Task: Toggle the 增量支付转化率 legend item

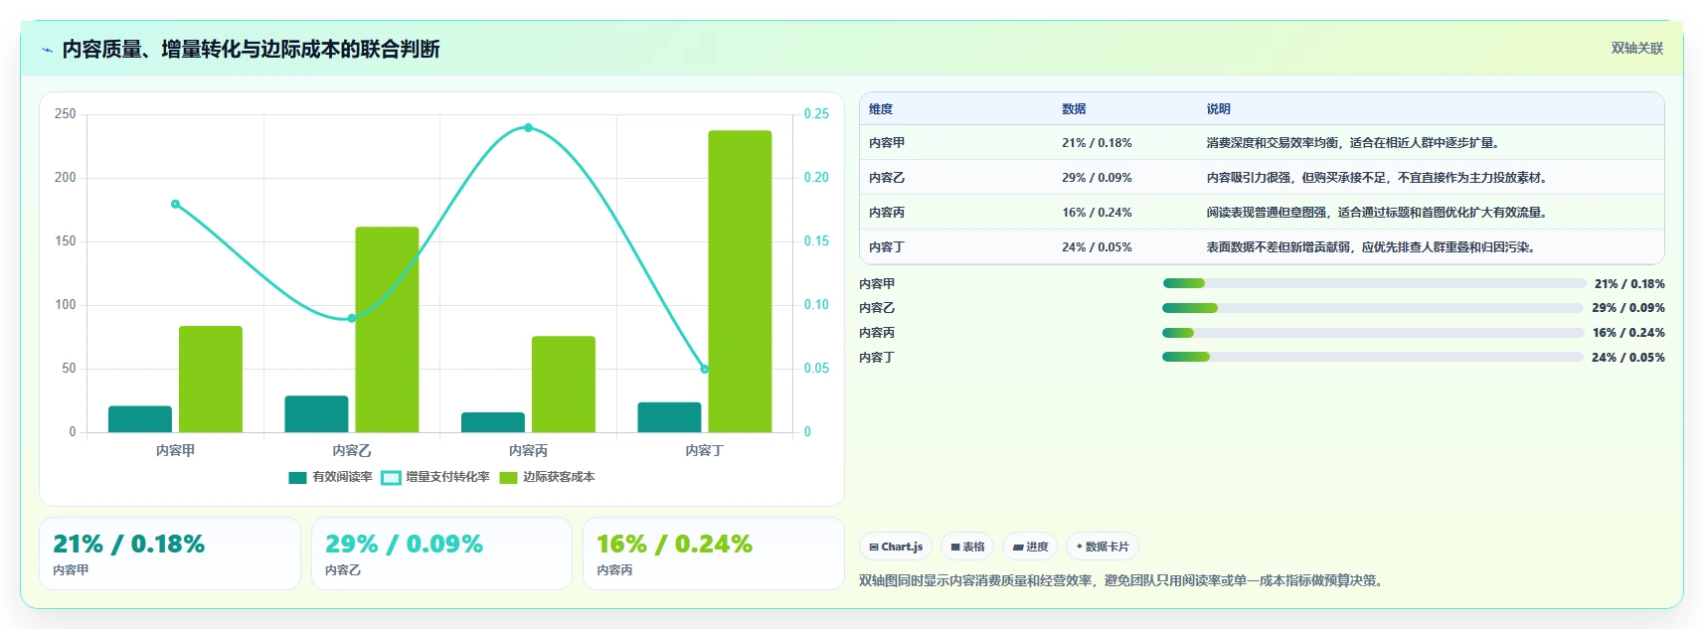Action: 435,477
